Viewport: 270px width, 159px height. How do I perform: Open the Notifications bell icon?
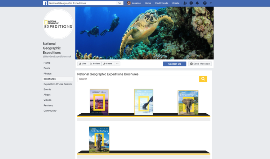(197, 3)
